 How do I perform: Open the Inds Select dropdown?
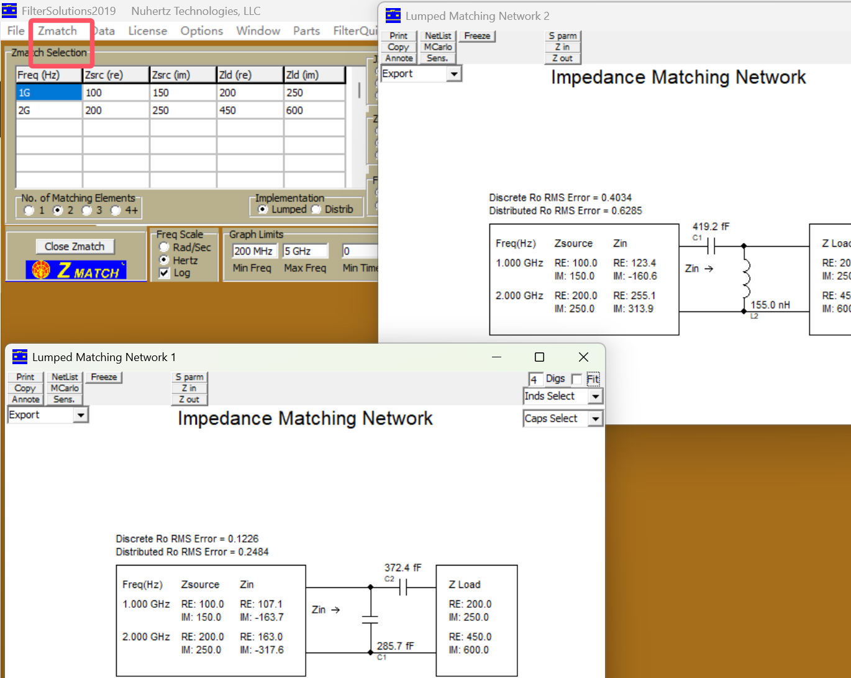[x=595, y=396]
